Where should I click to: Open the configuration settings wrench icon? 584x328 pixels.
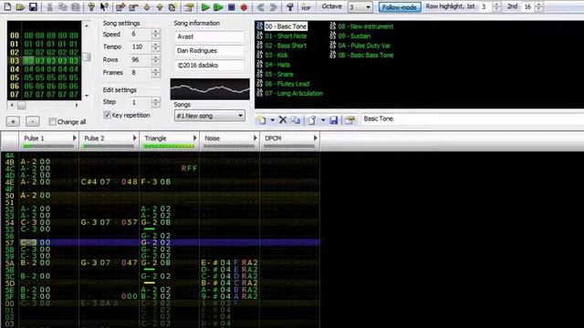pyautogui.click(x=290, y=6)
